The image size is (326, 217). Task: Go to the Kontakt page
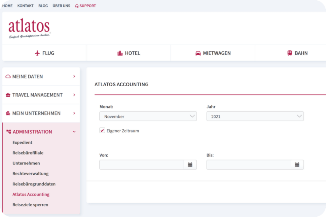click(x=25, y=6)
